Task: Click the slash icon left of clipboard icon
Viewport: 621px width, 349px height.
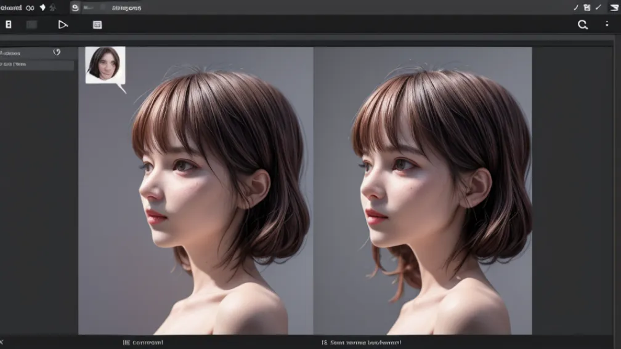Action: (576, 7)
